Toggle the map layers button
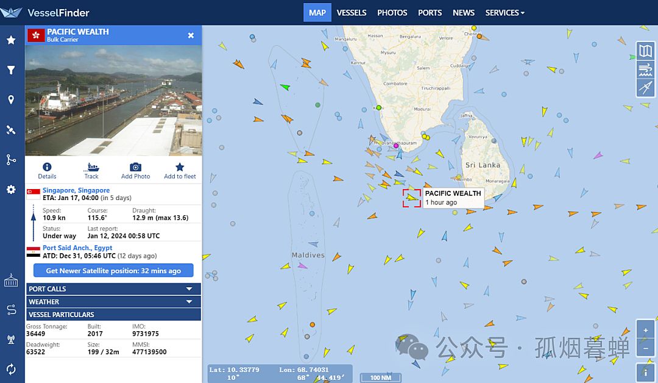Screen dimensions: 658x383 pos(645,51)
